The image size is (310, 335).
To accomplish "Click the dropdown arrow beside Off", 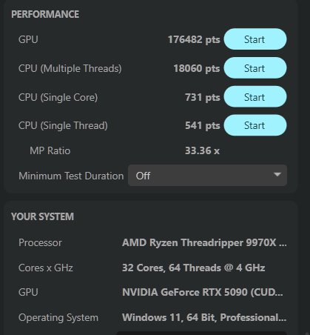I will point(277,175).
